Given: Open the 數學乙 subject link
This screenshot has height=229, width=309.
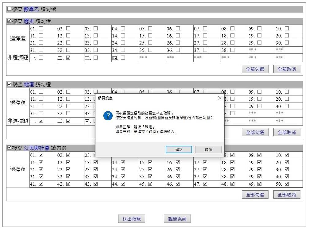Looking at the screenshot, I should coord(31,9).
